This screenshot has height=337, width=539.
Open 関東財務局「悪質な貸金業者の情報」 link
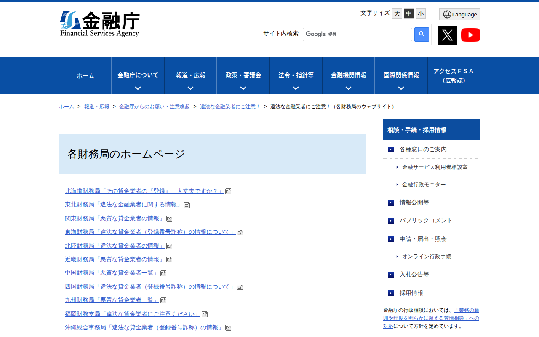click(115, 218)
